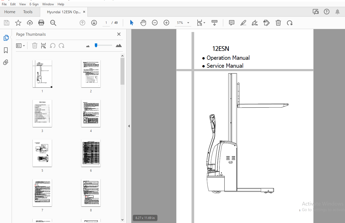The height and width of the screenshot is (223, 345).
Task: Open the Bookmarks panel icon
Action: [6, 50]
